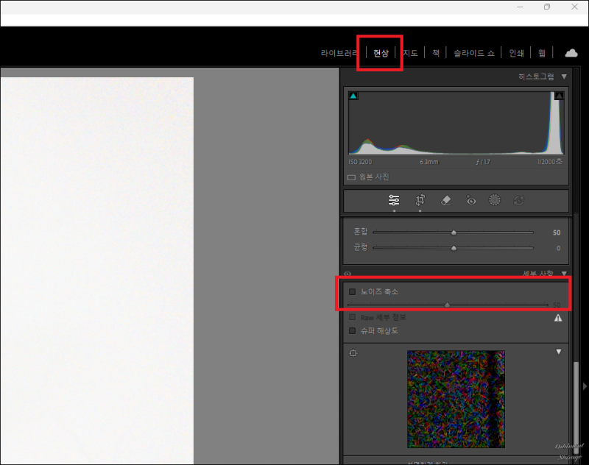The height and width of the screenshot is (465, 589).
Task: Click the noise detail preview thumbnail
Action: click(x=456, y=399)
